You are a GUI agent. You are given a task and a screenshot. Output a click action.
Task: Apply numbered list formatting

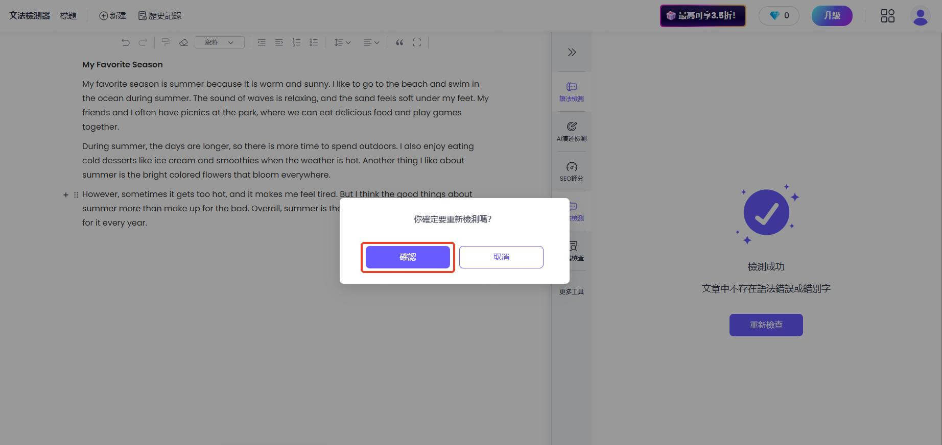296,42
